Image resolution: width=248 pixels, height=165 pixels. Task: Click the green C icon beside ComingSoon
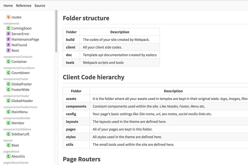8,28
